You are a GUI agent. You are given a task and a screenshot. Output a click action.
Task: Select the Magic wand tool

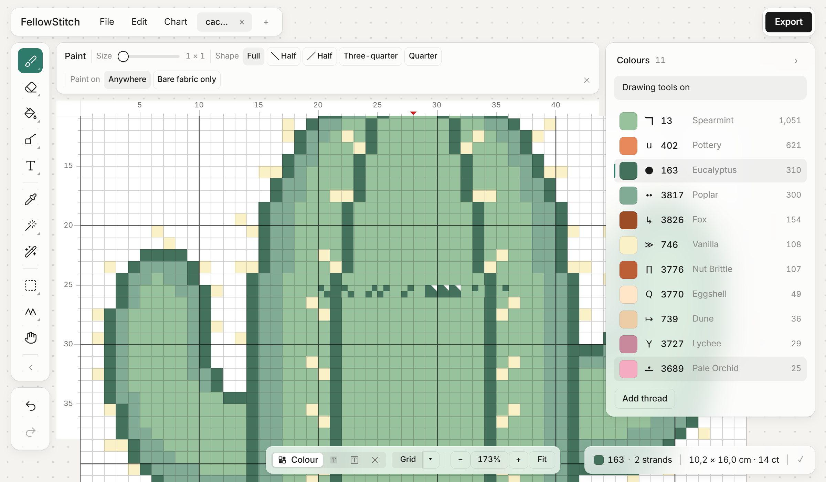point(30,225)
